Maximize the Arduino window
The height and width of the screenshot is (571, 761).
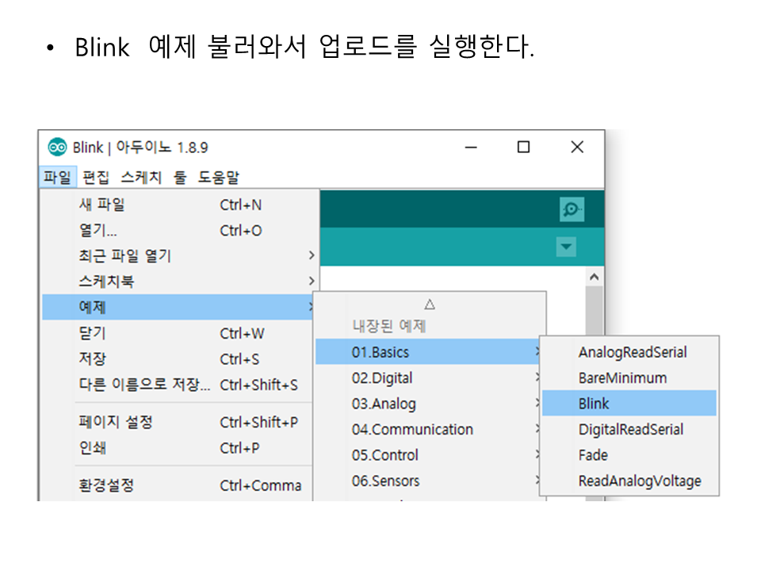[x=523, y=147]
